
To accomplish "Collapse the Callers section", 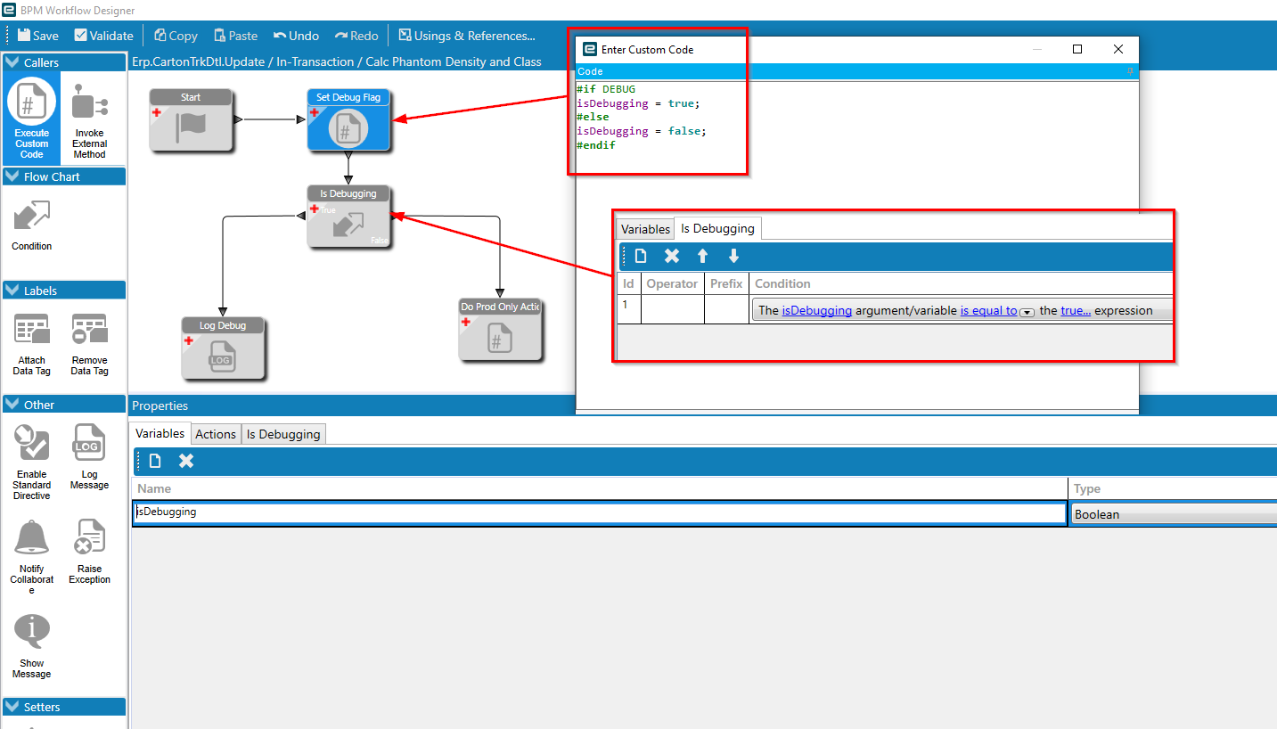I will pos(12,62).
